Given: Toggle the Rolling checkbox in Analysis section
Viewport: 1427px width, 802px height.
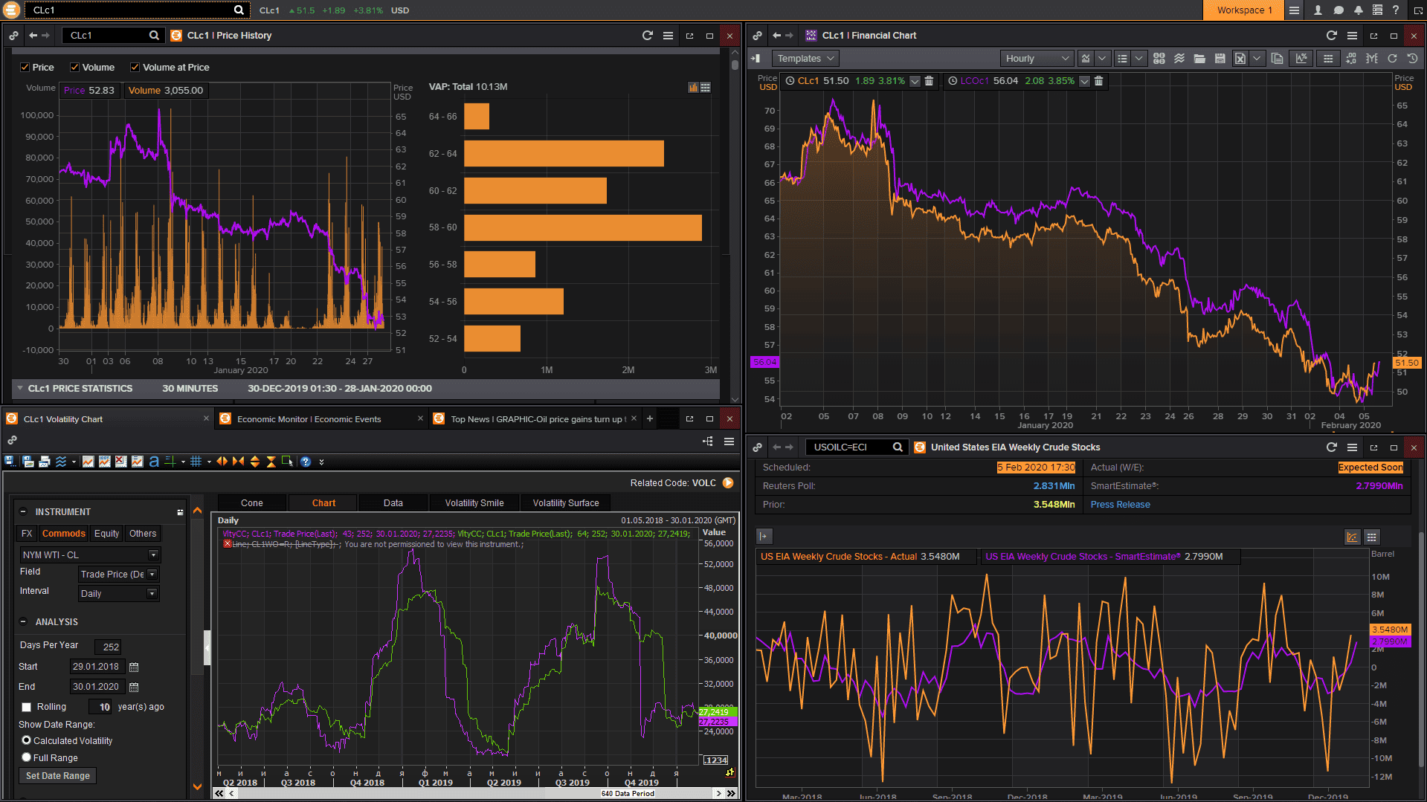Looking at the screenshot, I should pyautogui.click(x=28, y=706).
